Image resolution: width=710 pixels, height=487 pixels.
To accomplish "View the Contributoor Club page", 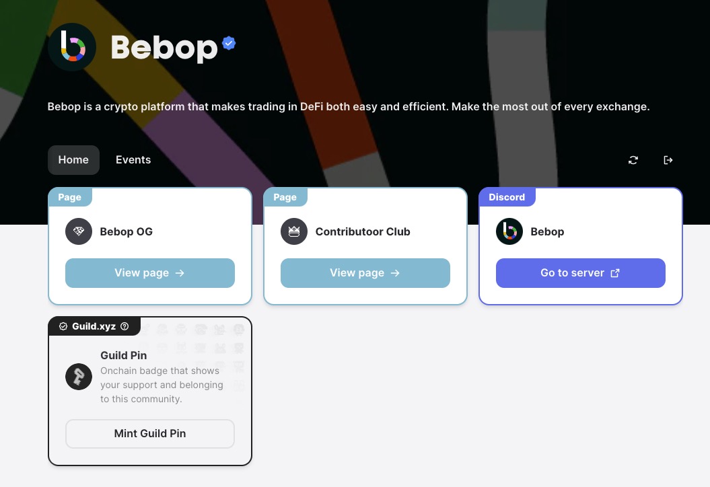I will 365,273.
